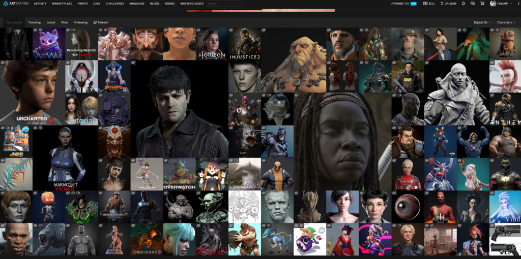Open the shopping cart
The height and width of the screenshot is (259, 521).
(482, 4)
